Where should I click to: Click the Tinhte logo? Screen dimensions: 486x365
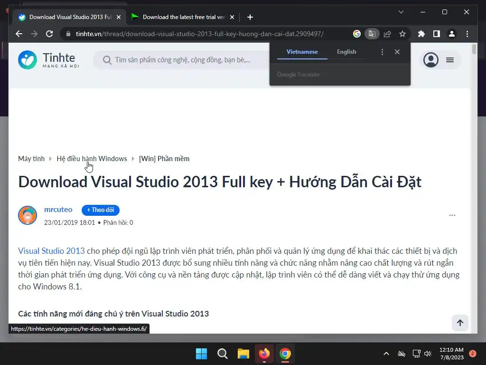[x=49, y=60]
